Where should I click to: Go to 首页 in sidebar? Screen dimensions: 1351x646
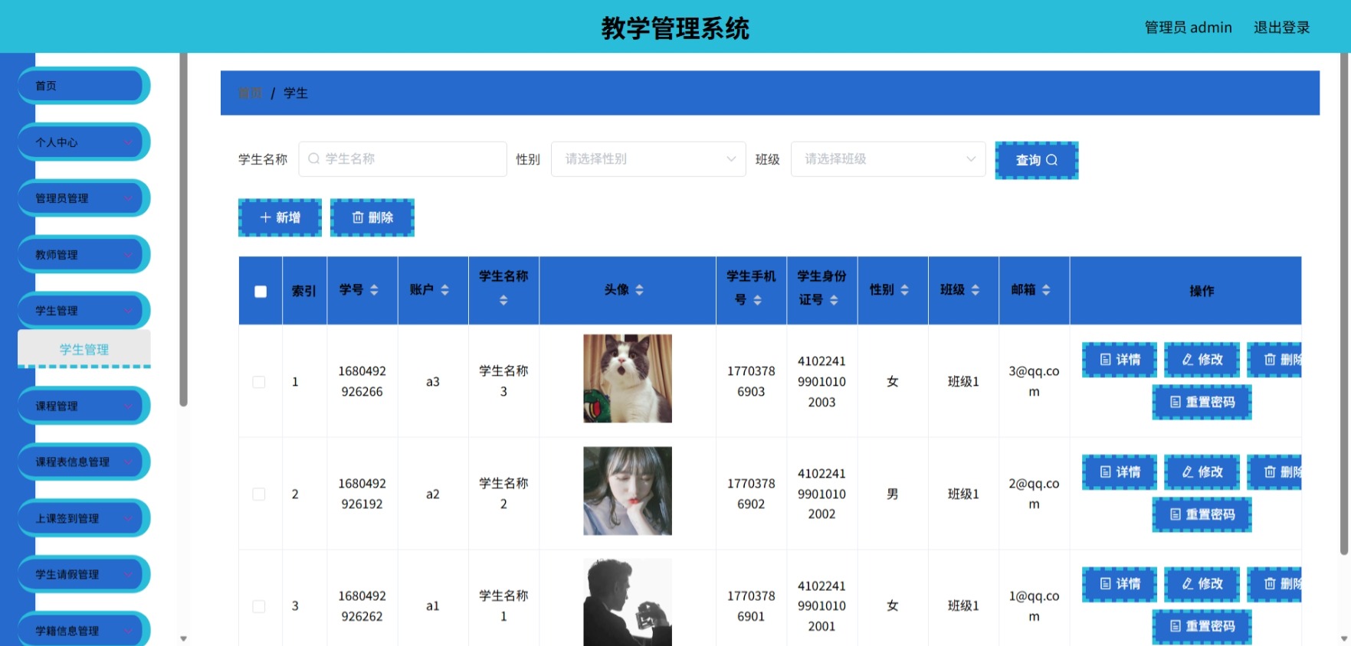click(x=83, y=86)
